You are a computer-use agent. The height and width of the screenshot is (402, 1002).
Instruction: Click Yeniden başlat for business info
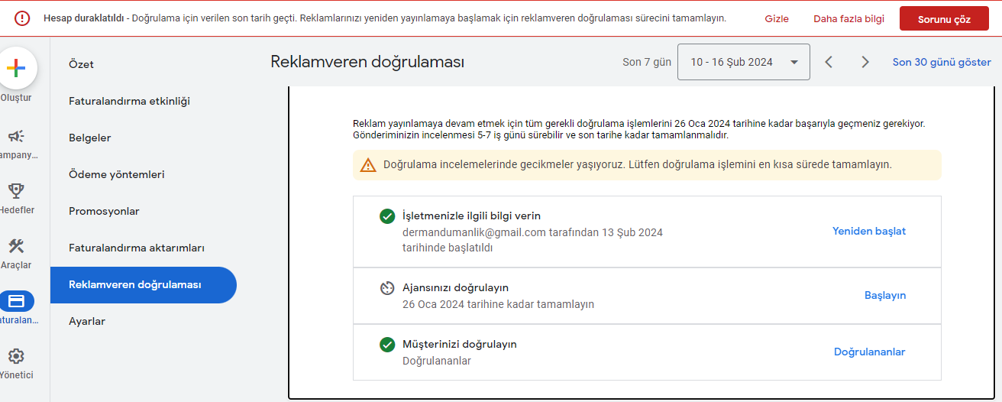pyautogui.click(x=869, y=231)
